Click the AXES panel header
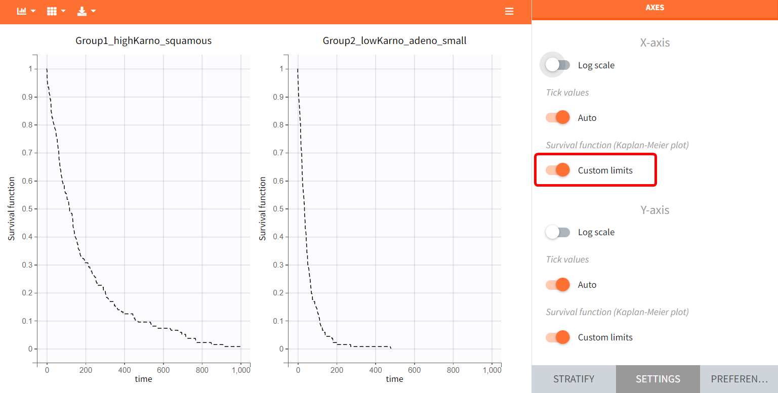 (x=654, y=8)
